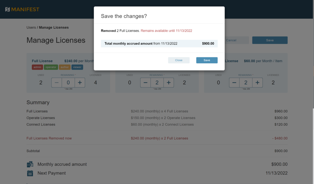Click the admin role tag
The width and height of the screenshot is (314, 184).
click(x=37, y=67)
